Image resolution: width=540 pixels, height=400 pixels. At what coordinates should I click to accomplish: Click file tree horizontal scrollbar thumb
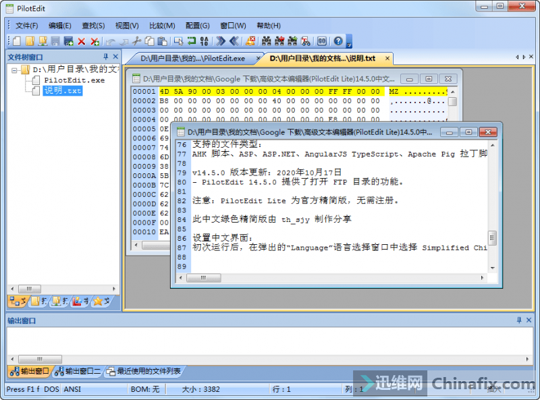coord(29,289)
